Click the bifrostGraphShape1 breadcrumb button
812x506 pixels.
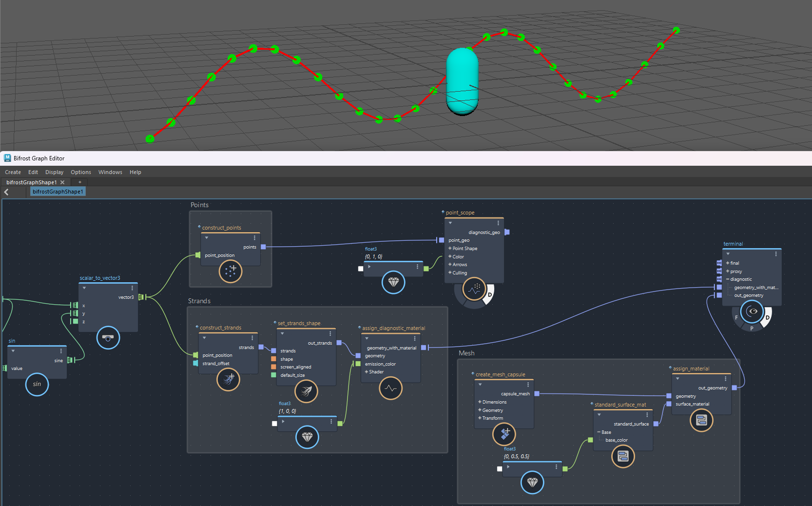58,192
